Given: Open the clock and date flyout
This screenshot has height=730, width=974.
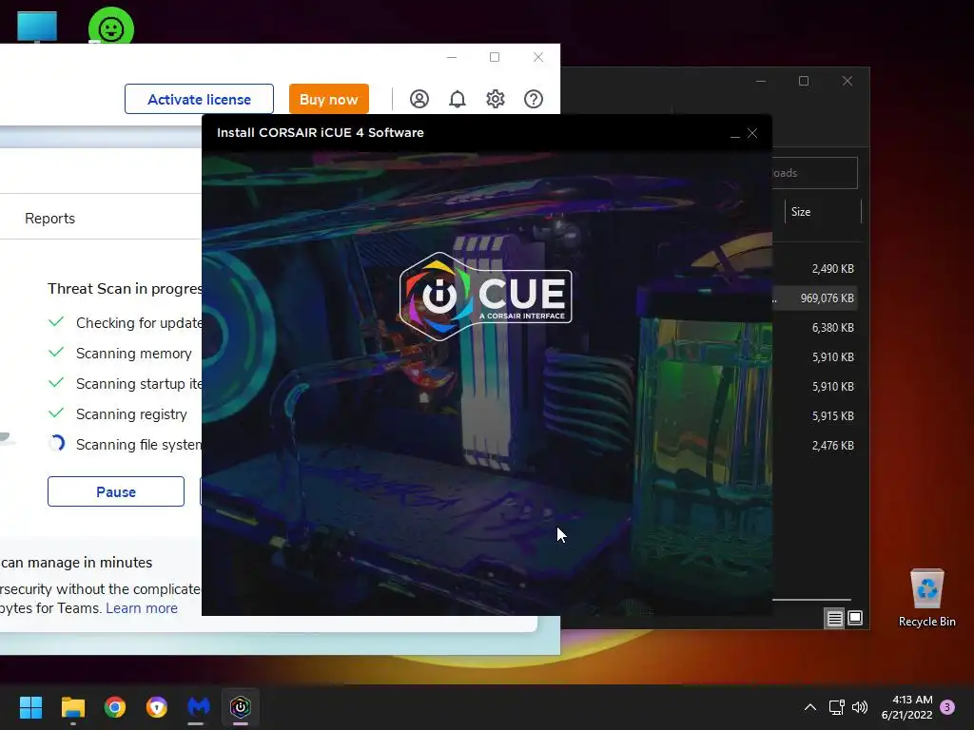Looking at the screenshot, I should pos(906,707).
